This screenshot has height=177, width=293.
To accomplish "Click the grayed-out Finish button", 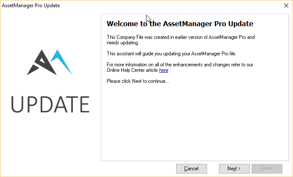I will pos(267,169).
